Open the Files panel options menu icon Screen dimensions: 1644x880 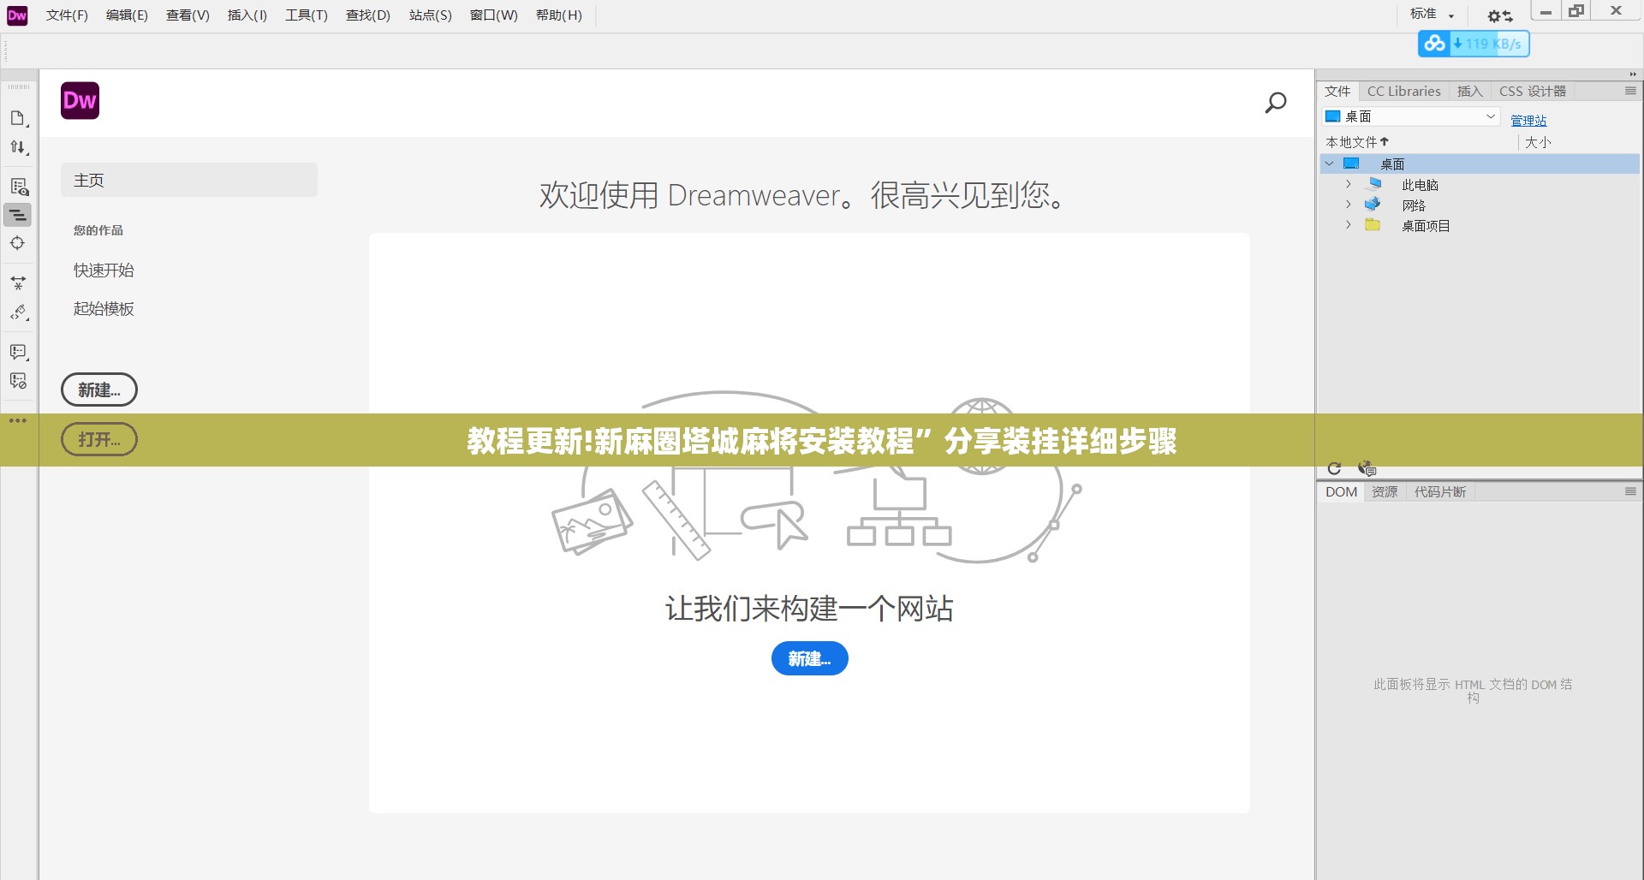click(1630, 91)
